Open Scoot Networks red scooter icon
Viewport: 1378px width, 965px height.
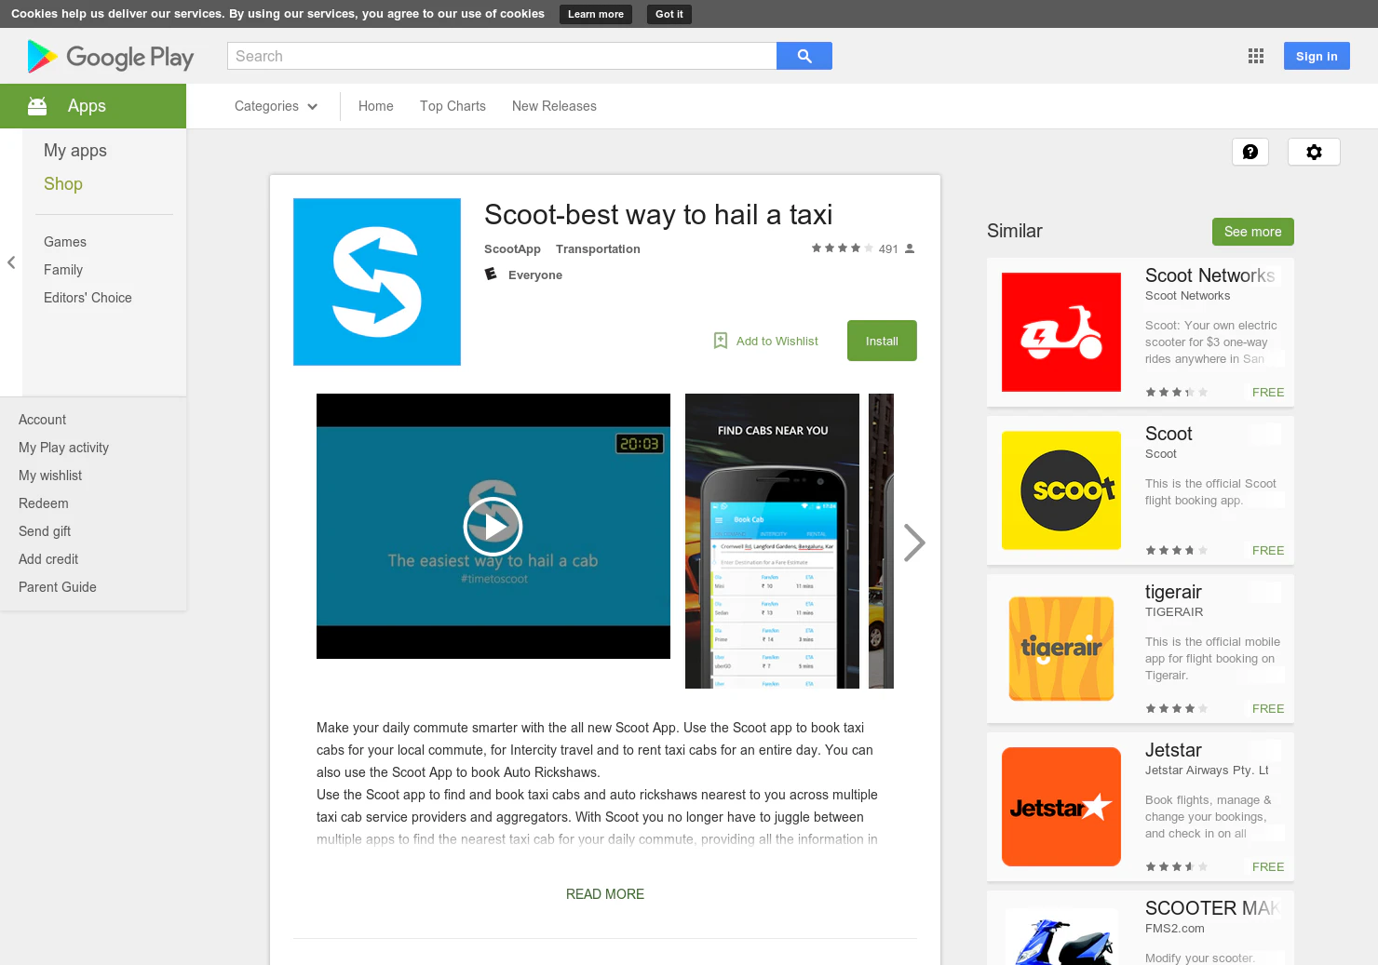click(1061, 332)
